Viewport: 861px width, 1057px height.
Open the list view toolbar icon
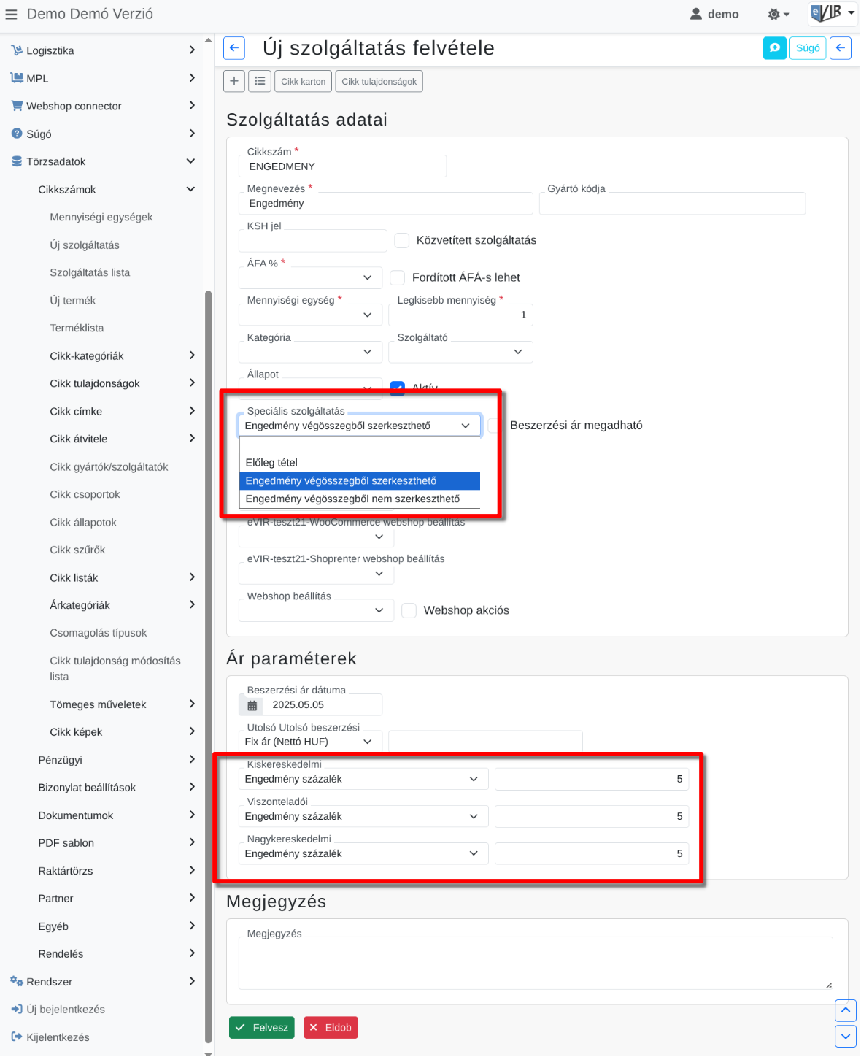[x=260, y=81]
